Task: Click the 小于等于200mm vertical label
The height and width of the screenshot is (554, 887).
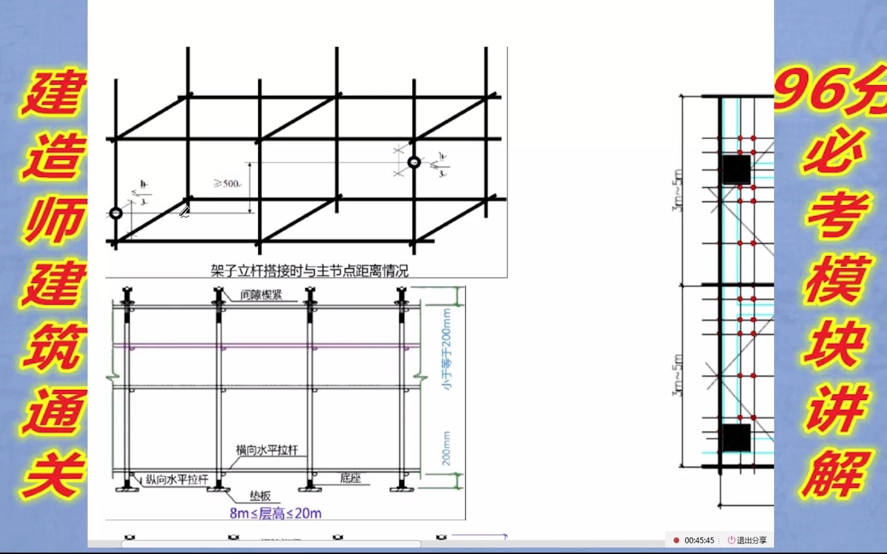Action: pyautogui.click(x=447, y=349)
